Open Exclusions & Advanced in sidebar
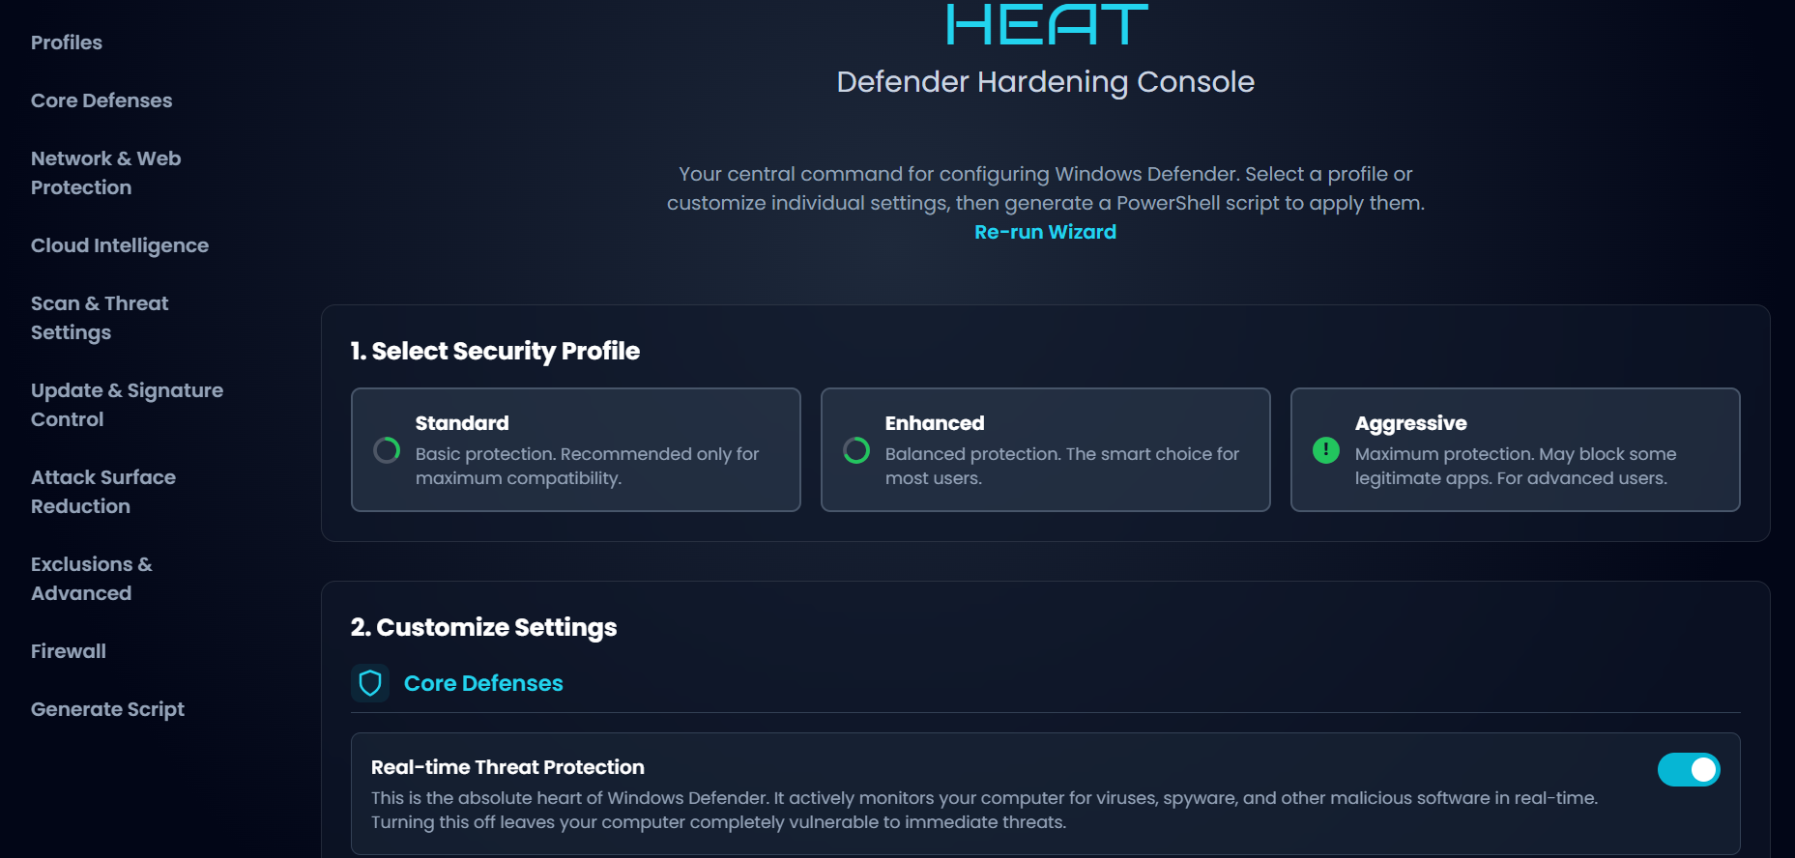This screenshot has width=1795, height=858. coord(92,579)
